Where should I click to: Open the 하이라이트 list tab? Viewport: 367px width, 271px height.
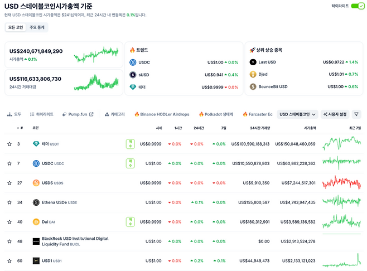tap(42, 114)
